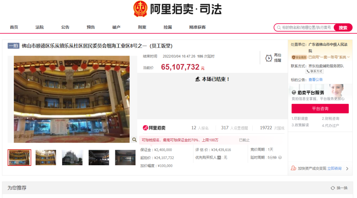Click the alarm clock 再拍提醒 icon
This screenshot has width=357, height=198.
pos(269,58)
